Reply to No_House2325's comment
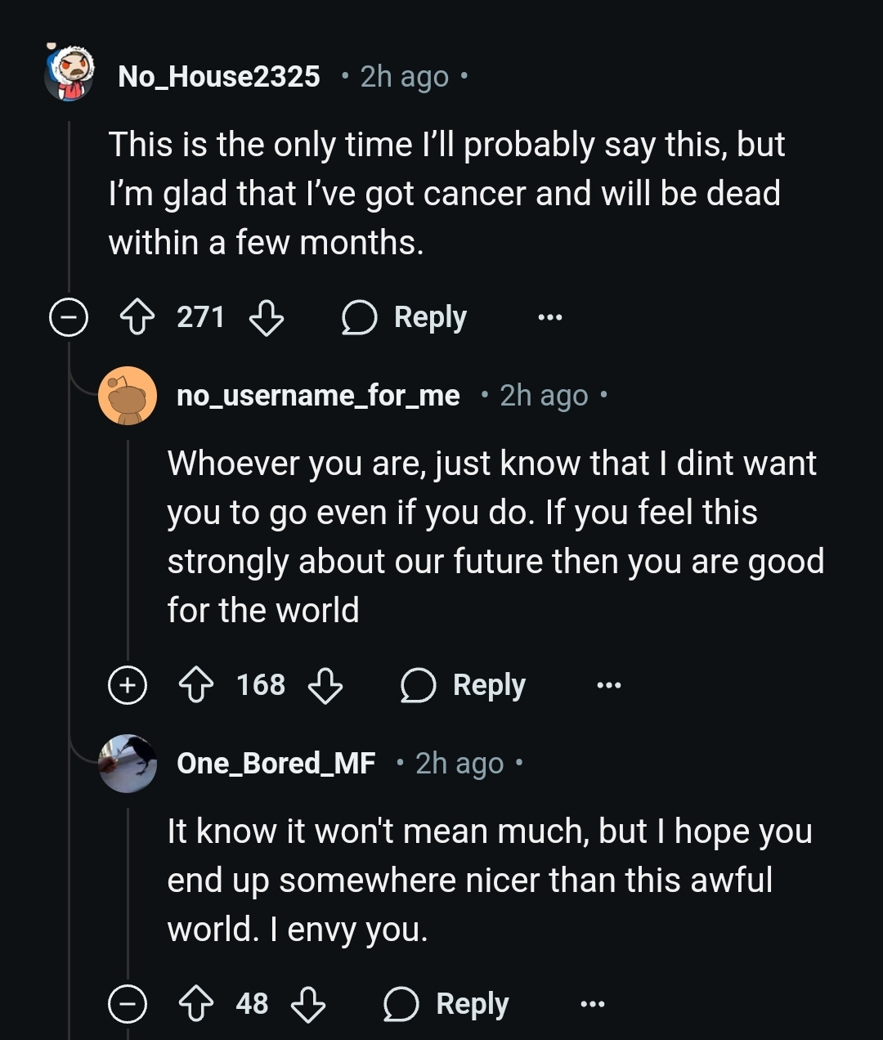The height and width of the screenshot is (1040, 883). click(x=405, y=317)
